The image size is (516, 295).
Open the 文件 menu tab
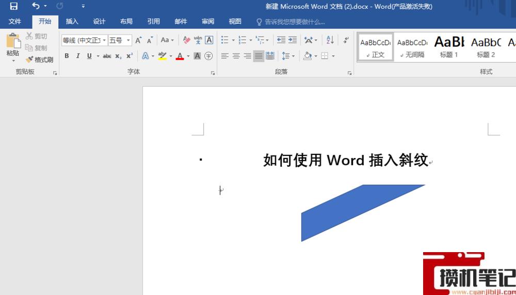coord(15,22)
